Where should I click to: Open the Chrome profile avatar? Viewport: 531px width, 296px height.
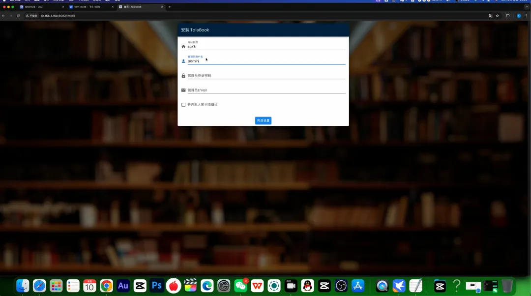[519, 16]
